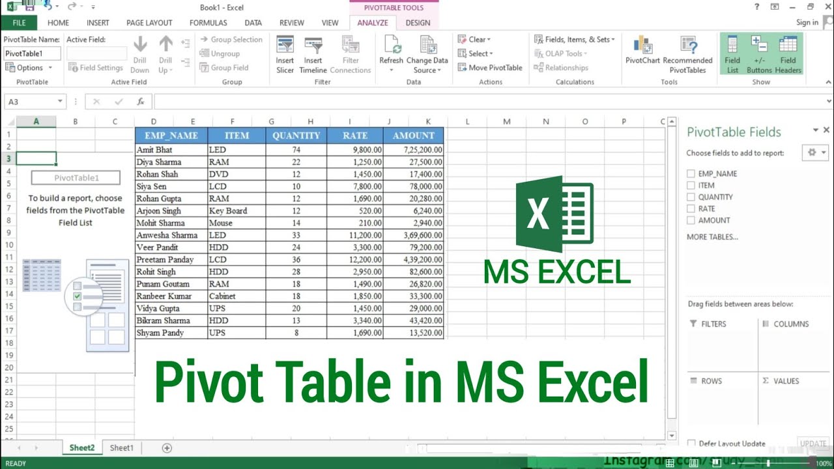Switch to the INSERT tab
The height and width of the screenshot is (469, 834).
(98, 23)
